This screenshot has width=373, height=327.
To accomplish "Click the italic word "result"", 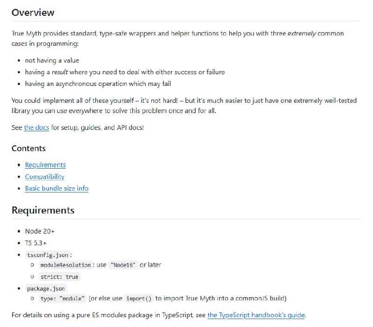I will tap(60, 72).
